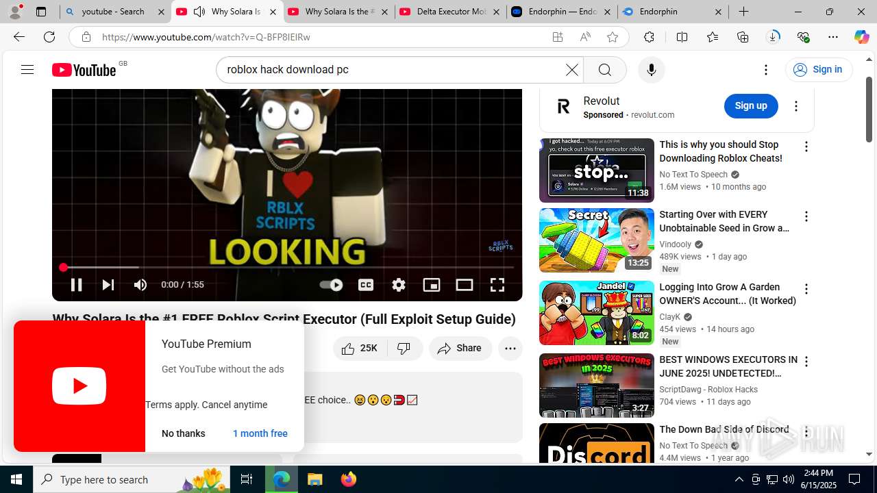Open options for ScriptDawg video
Screen dimensions: 877x493
(806, 362)
